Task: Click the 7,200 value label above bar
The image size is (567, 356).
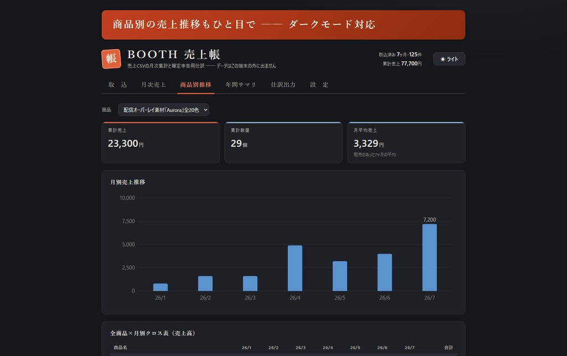Action: tap(430, 220)
